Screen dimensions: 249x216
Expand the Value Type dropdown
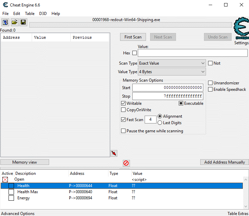point(172,72)
